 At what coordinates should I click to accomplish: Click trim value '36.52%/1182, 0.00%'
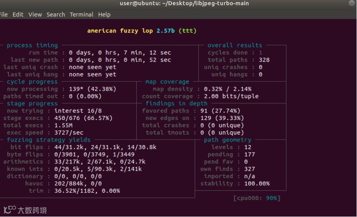87,191
